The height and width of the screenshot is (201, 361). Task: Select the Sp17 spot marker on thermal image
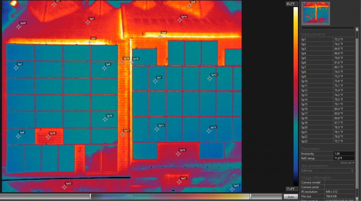pos(122,134)
